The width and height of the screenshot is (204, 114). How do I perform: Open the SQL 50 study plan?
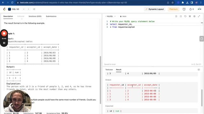13,9
